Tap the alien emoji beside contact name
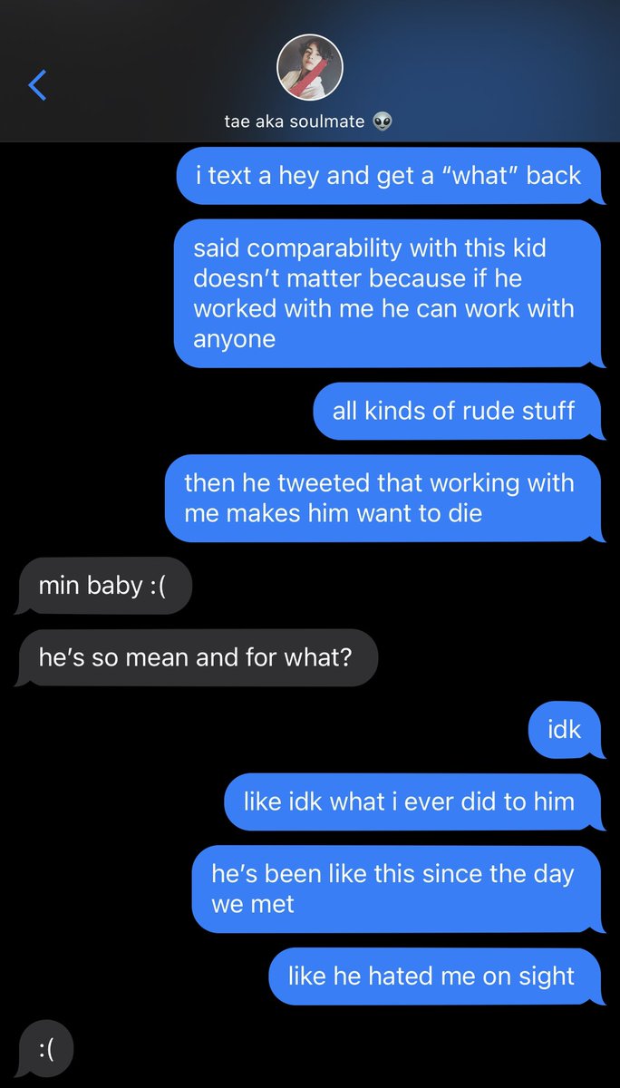Viewport: 620px width, 1088px height. [x=383, y=121]
